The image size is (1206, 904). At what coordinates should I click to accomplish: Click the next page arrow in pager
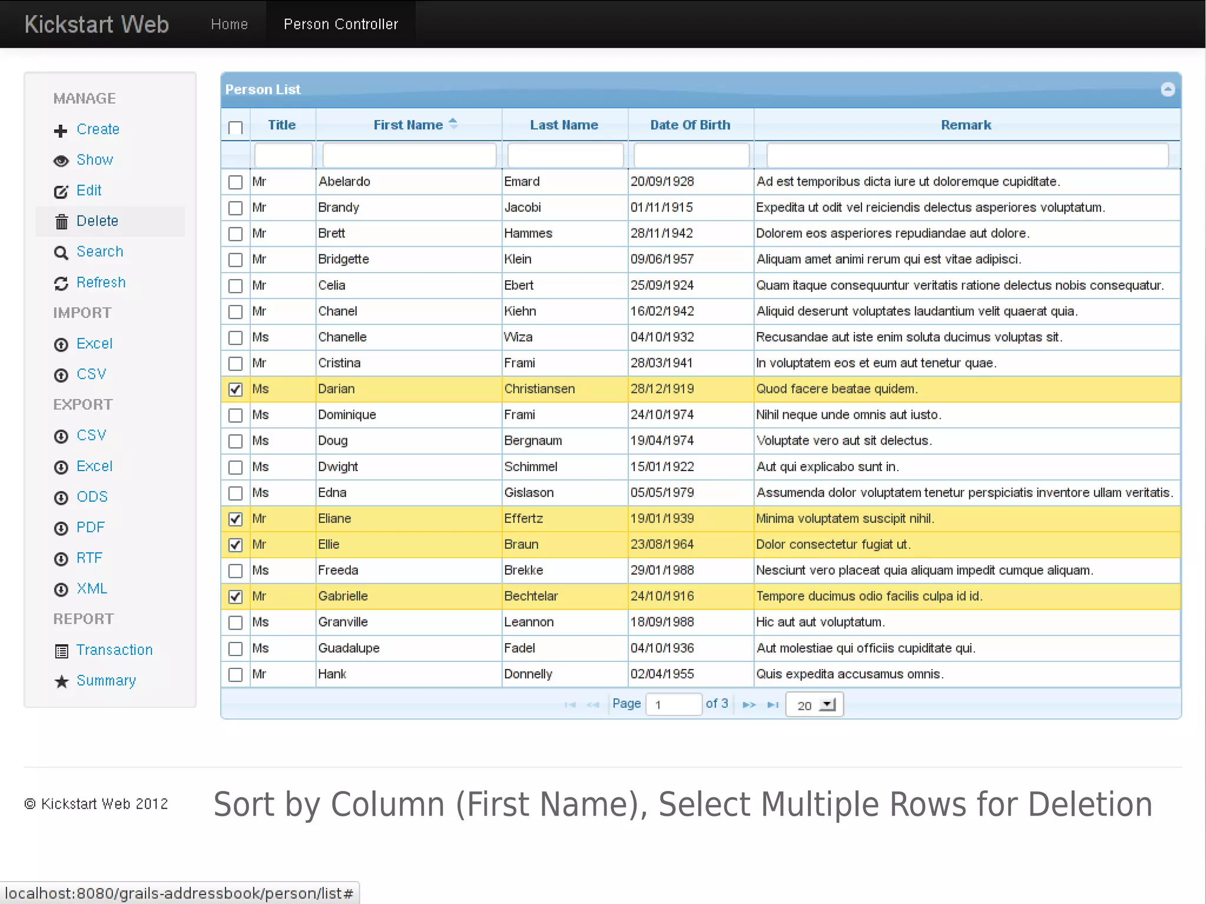pos(748,704)
